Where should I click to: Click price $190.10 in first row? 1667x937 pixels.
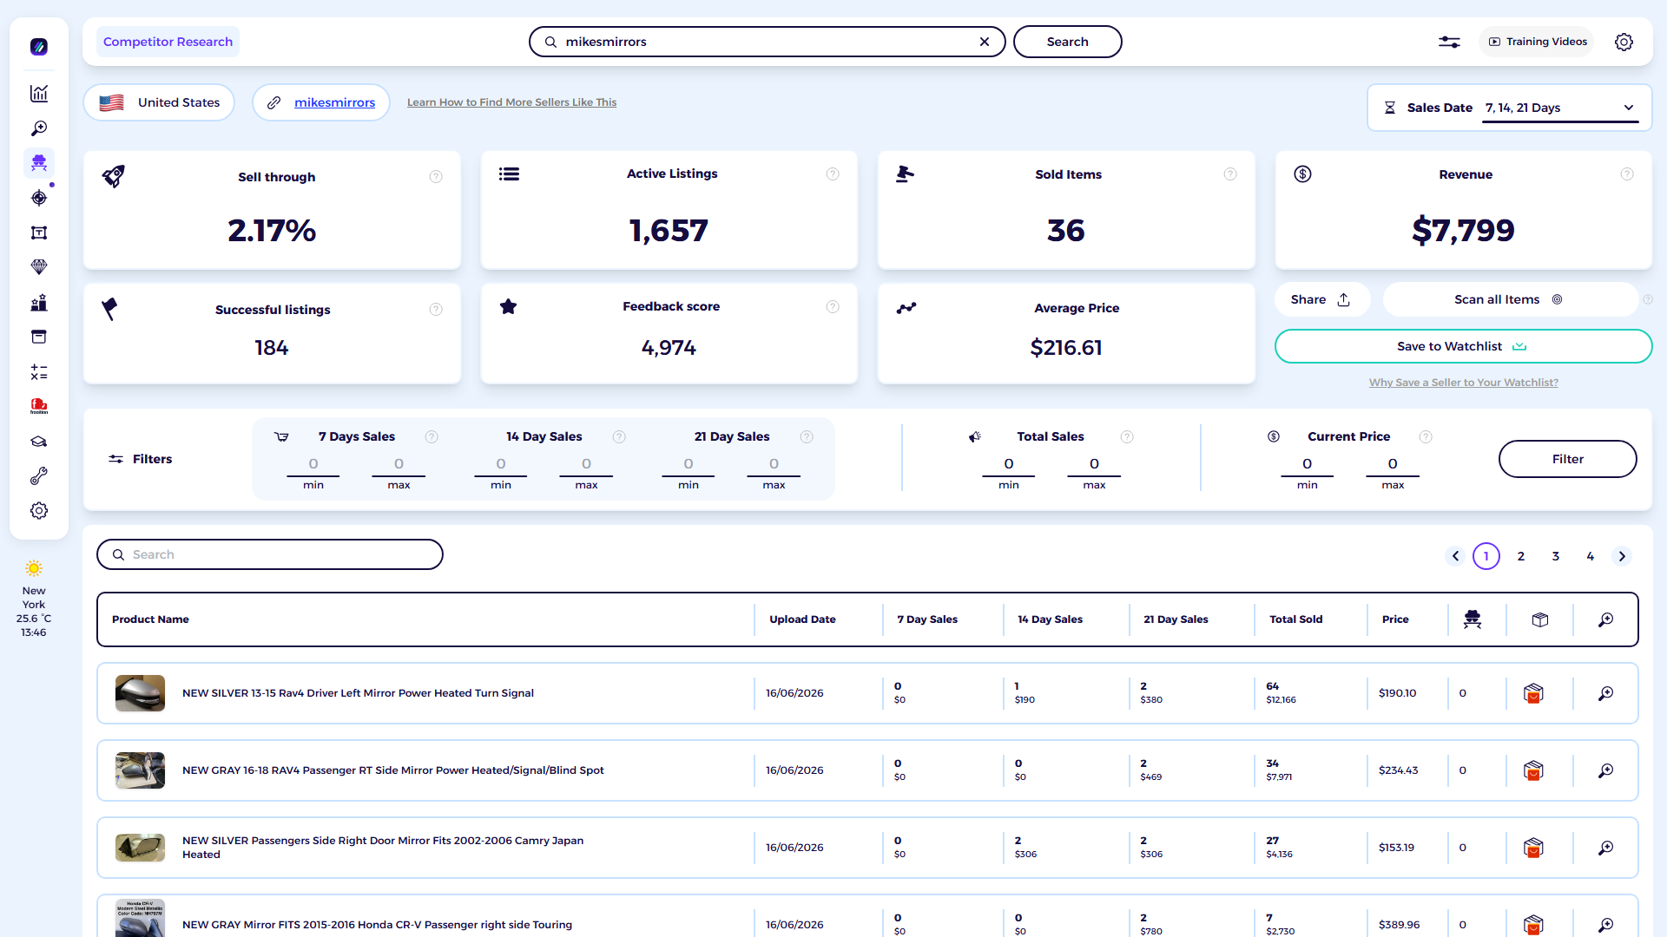click(x=1398, y=693)
